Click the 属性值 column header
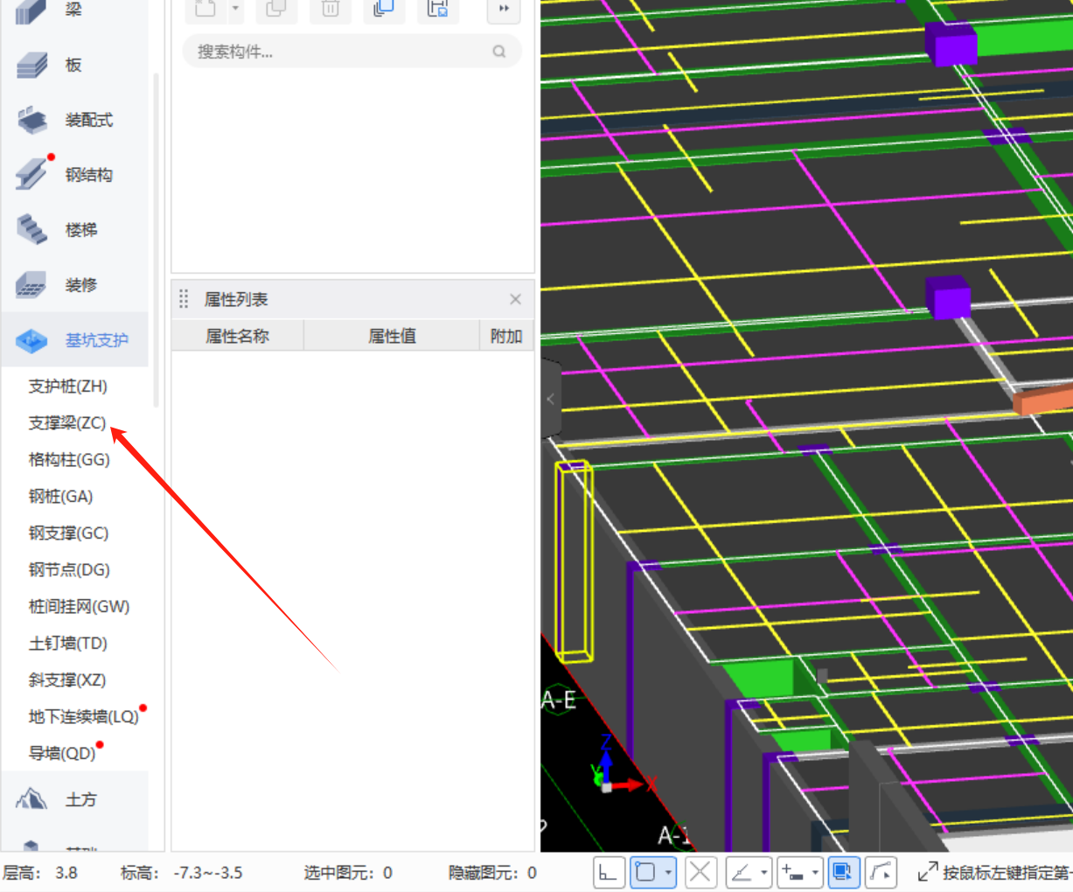Image resolution: width=1073 pixels, height=892 pixels. pyautogui.click(x=392, y=336)
